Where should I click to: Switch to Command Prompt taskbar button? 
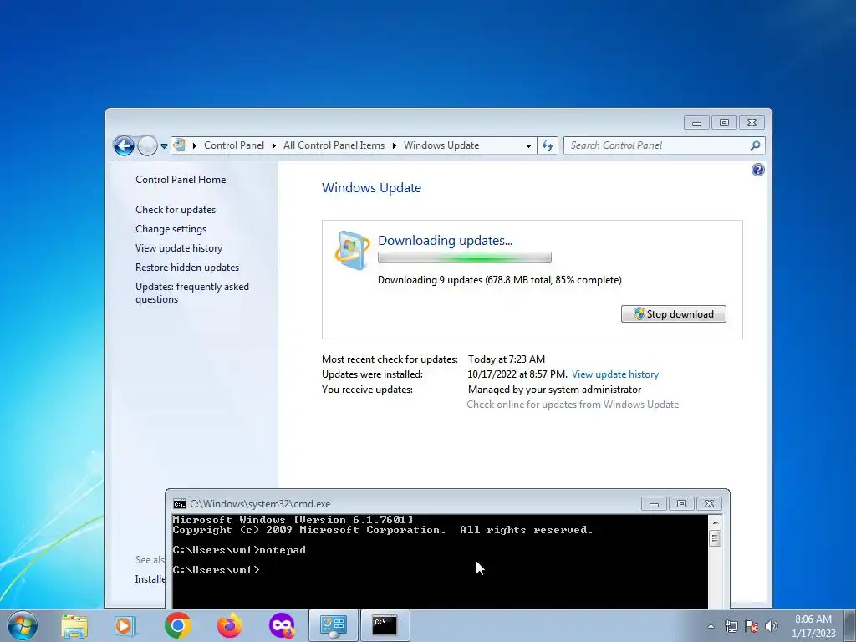pyautogui.click(x=385, y=625)
